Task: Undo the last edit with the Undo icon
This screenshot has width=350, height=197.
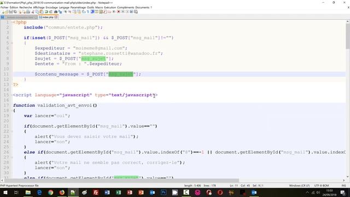Action: [46, 11]
